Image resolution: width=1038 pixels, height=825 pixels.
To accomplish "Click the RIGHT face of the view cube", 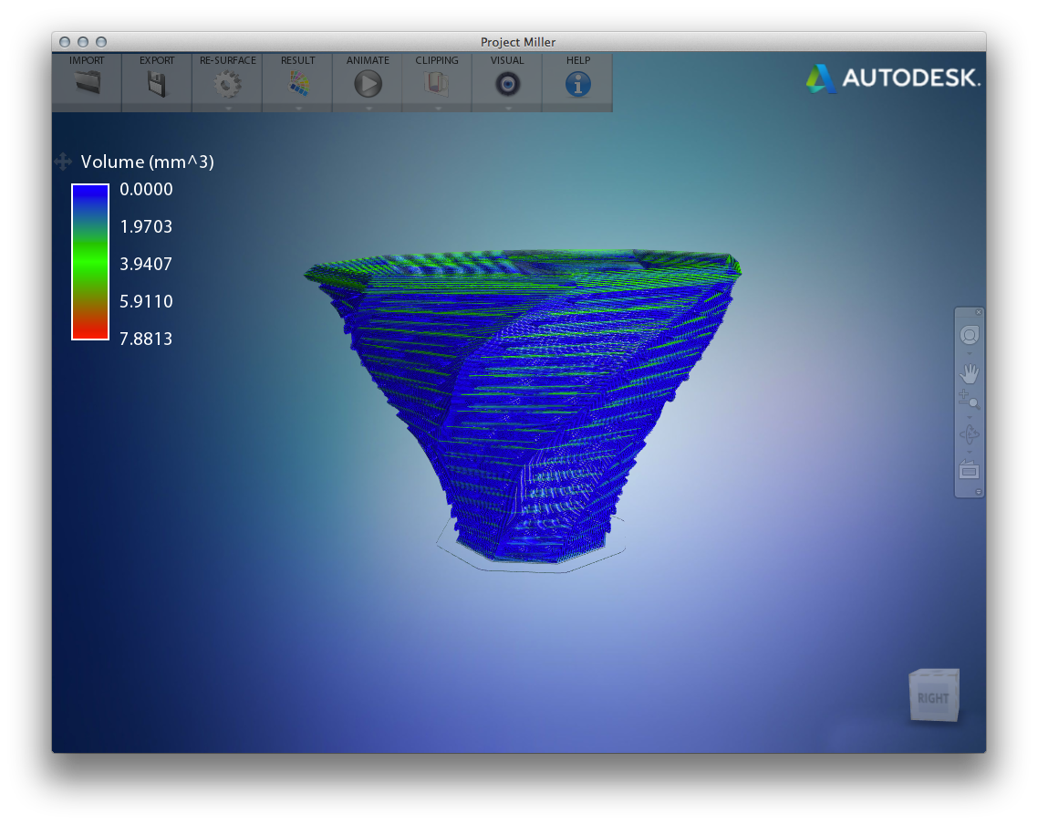I will click(x=933, y=699).
